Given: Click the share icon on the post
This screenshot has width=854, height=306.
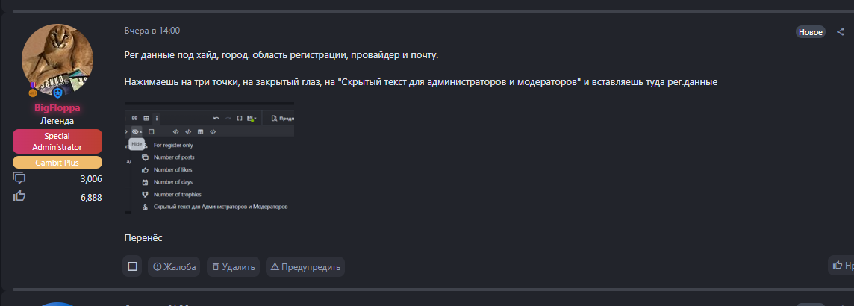Looking at the screenshot, I should [841, 32].
